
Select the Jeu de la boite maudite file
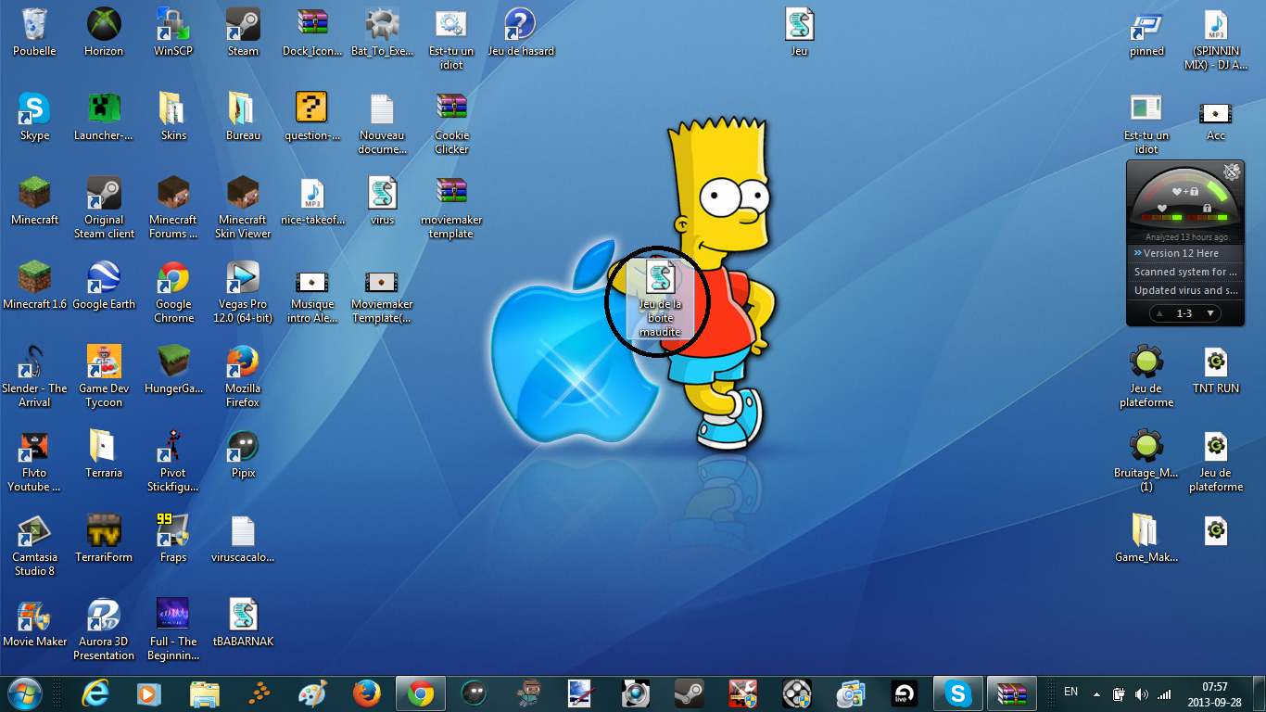[660, 299]
